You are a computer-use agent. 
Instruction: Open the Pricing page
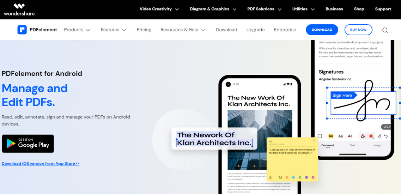(x=144, y=30)
